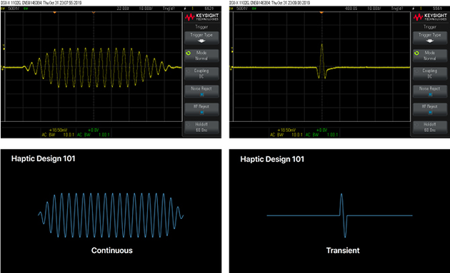
Task: Click orange trigger marker above transient pulse
Action: (321, 13)
